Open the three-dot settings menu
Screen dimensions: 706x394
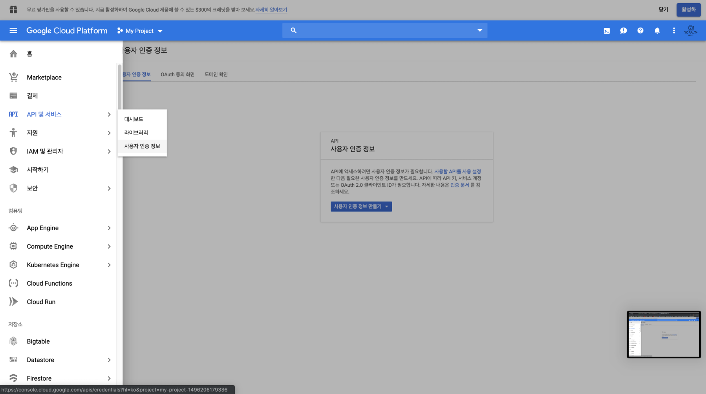click(x=674, y=31)
